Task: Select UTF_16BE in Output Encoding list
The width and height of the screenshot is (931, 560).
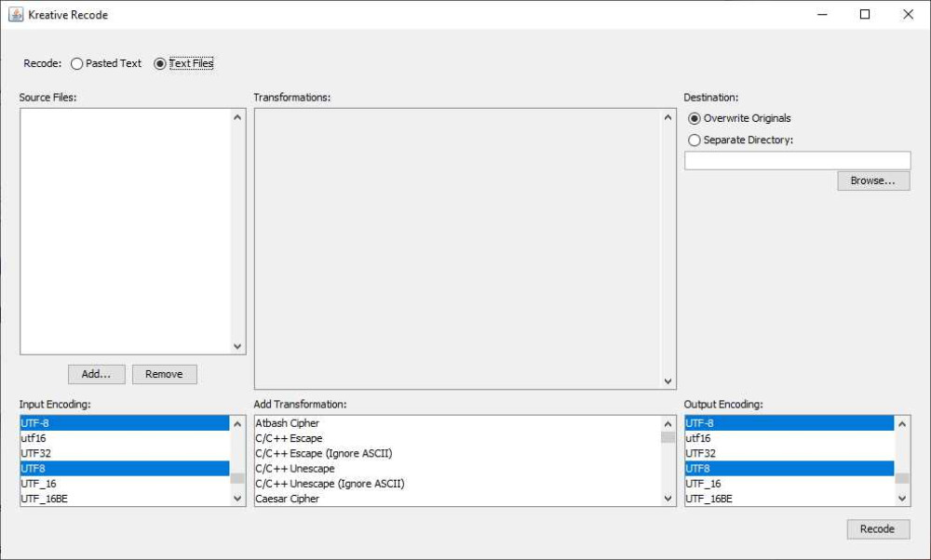Action: click(789, 499)
